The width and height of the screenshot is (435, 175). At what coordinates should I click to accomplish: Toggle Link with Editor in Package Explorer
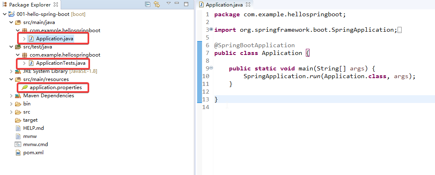(x=157, y=4)
